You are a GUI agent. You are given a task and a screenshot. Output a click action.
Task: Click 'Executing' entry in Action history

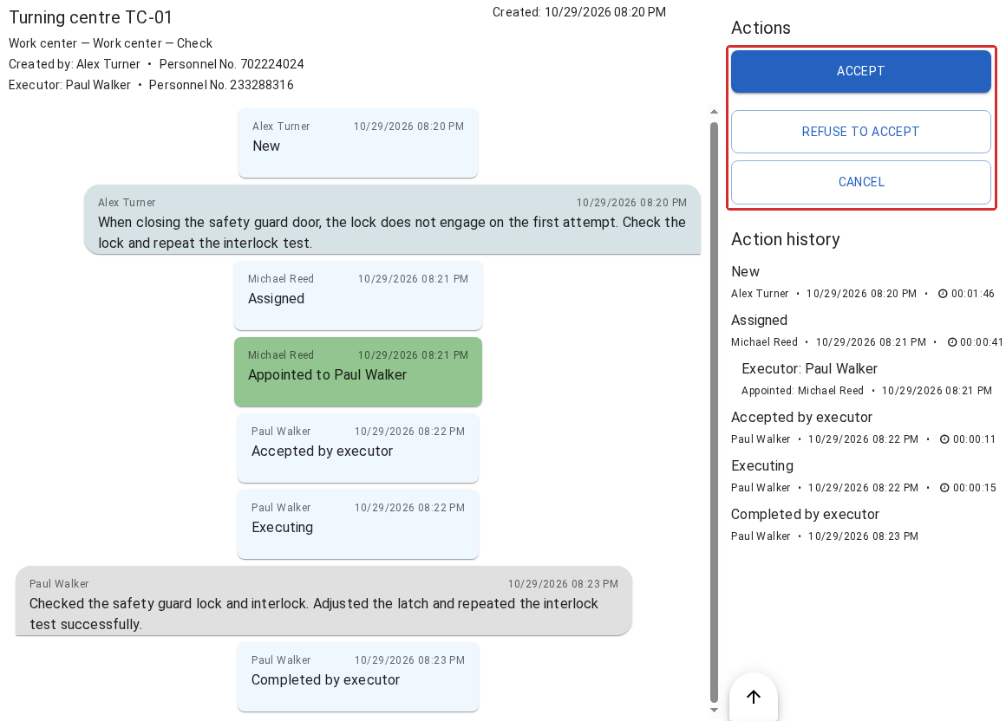tap(762, 466)
